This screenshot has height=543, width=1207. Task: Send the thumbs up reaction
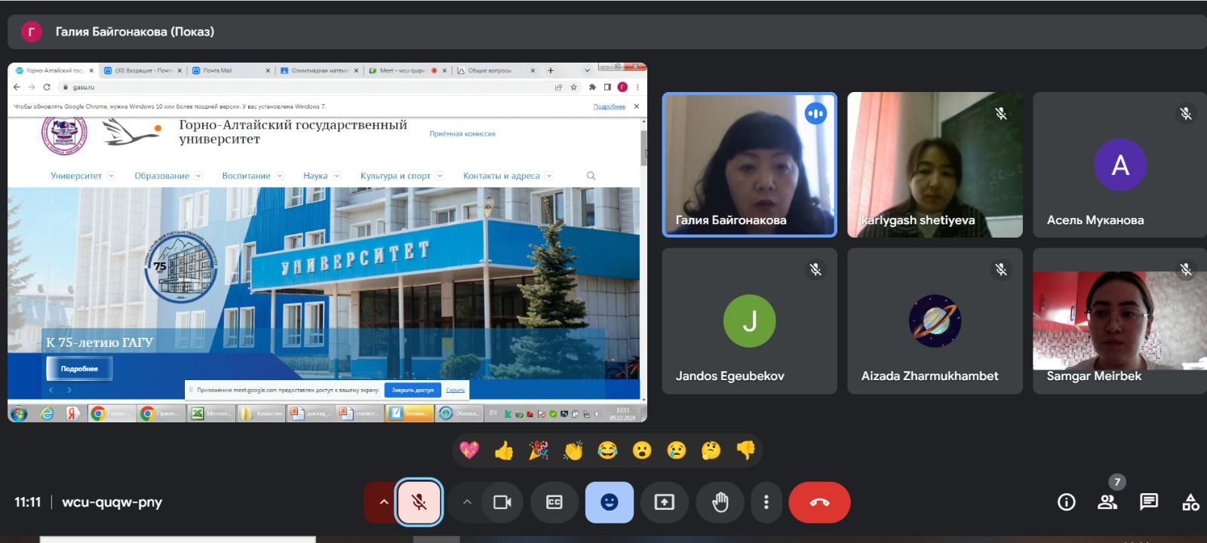[x=504, y=451]
